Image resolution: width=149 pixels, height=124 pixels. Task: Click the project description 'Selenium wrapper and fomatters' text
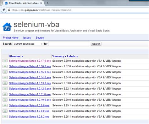click(32, 31)
